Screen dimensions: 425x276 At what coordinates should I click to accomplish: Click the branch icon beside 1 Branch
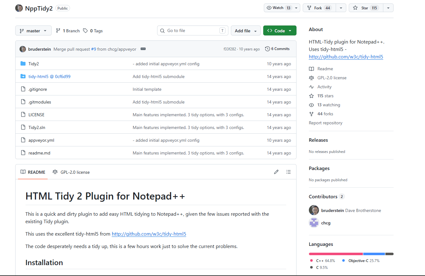tap(58, 31)
